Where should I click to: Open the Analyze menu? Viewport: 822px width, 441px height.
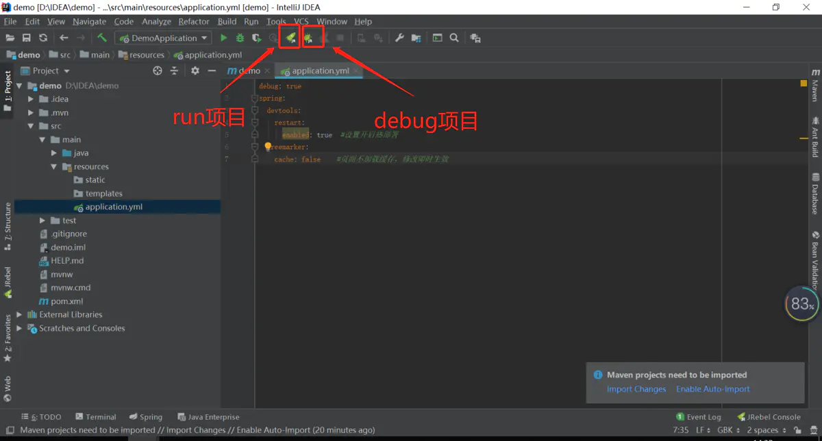pyautogui.click(x=156, y=22)
